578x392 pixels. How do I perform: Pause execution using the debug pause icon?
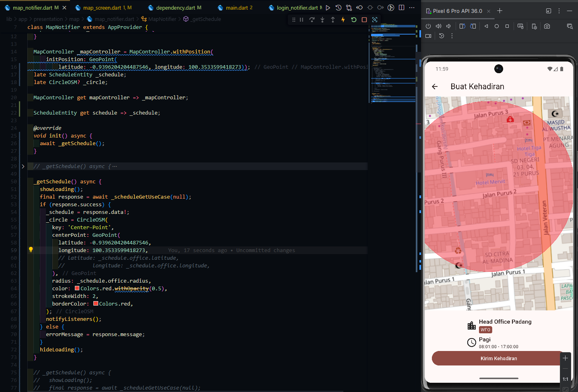click(x=302, y=19)
